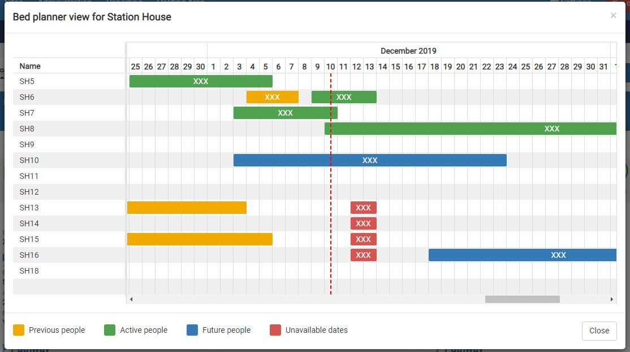The image size is (630, 352).
Task: Click the left scroll arrow of timeline
Action: [x=131, y=299]
